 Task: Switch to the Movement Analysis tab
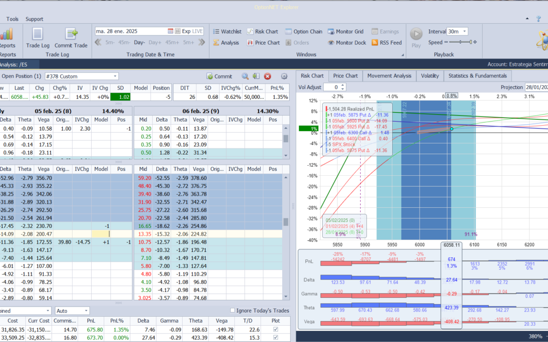click(389, 75)
